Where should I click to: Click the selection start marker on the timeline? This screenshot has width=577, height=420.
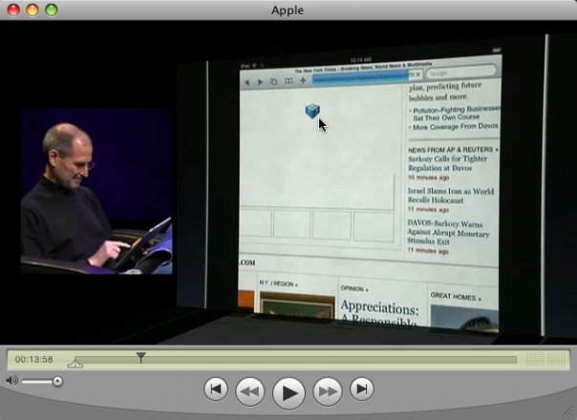pyautogui.click(x=75, y=363)
